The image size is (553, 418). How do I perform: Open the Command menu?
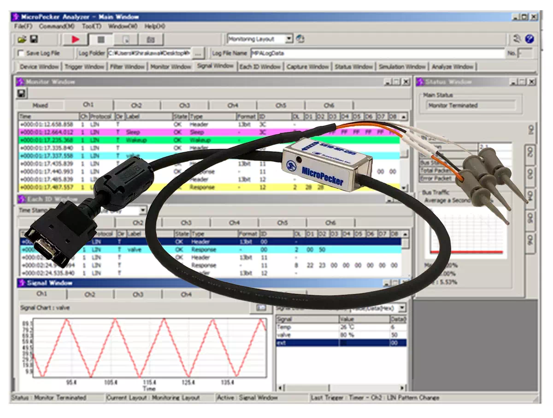(55, 26)
